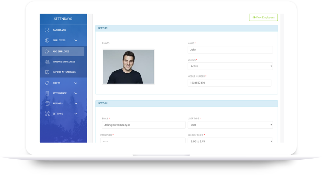322x175 pixels.
Task: Open Manage Employees menu item
Action: tap(64, 62)
